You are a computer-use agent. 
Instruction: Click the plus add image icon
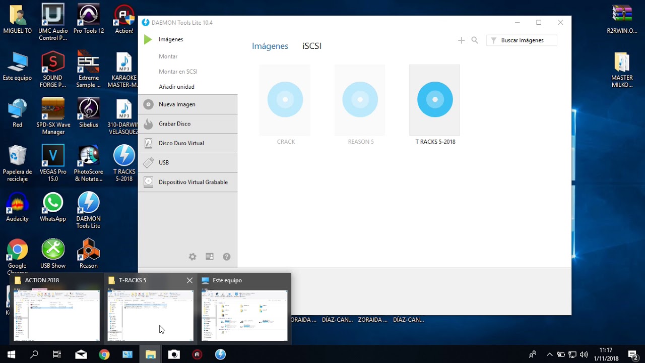click(461, 40)
